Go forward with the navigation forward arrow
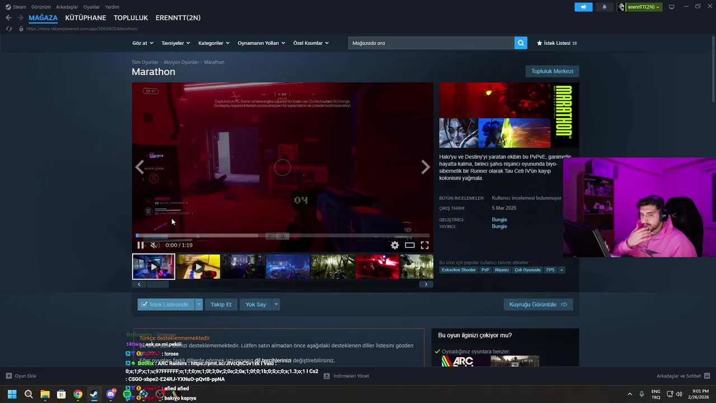The width and height of the screenshot is (716, 403). coord(20,18)
